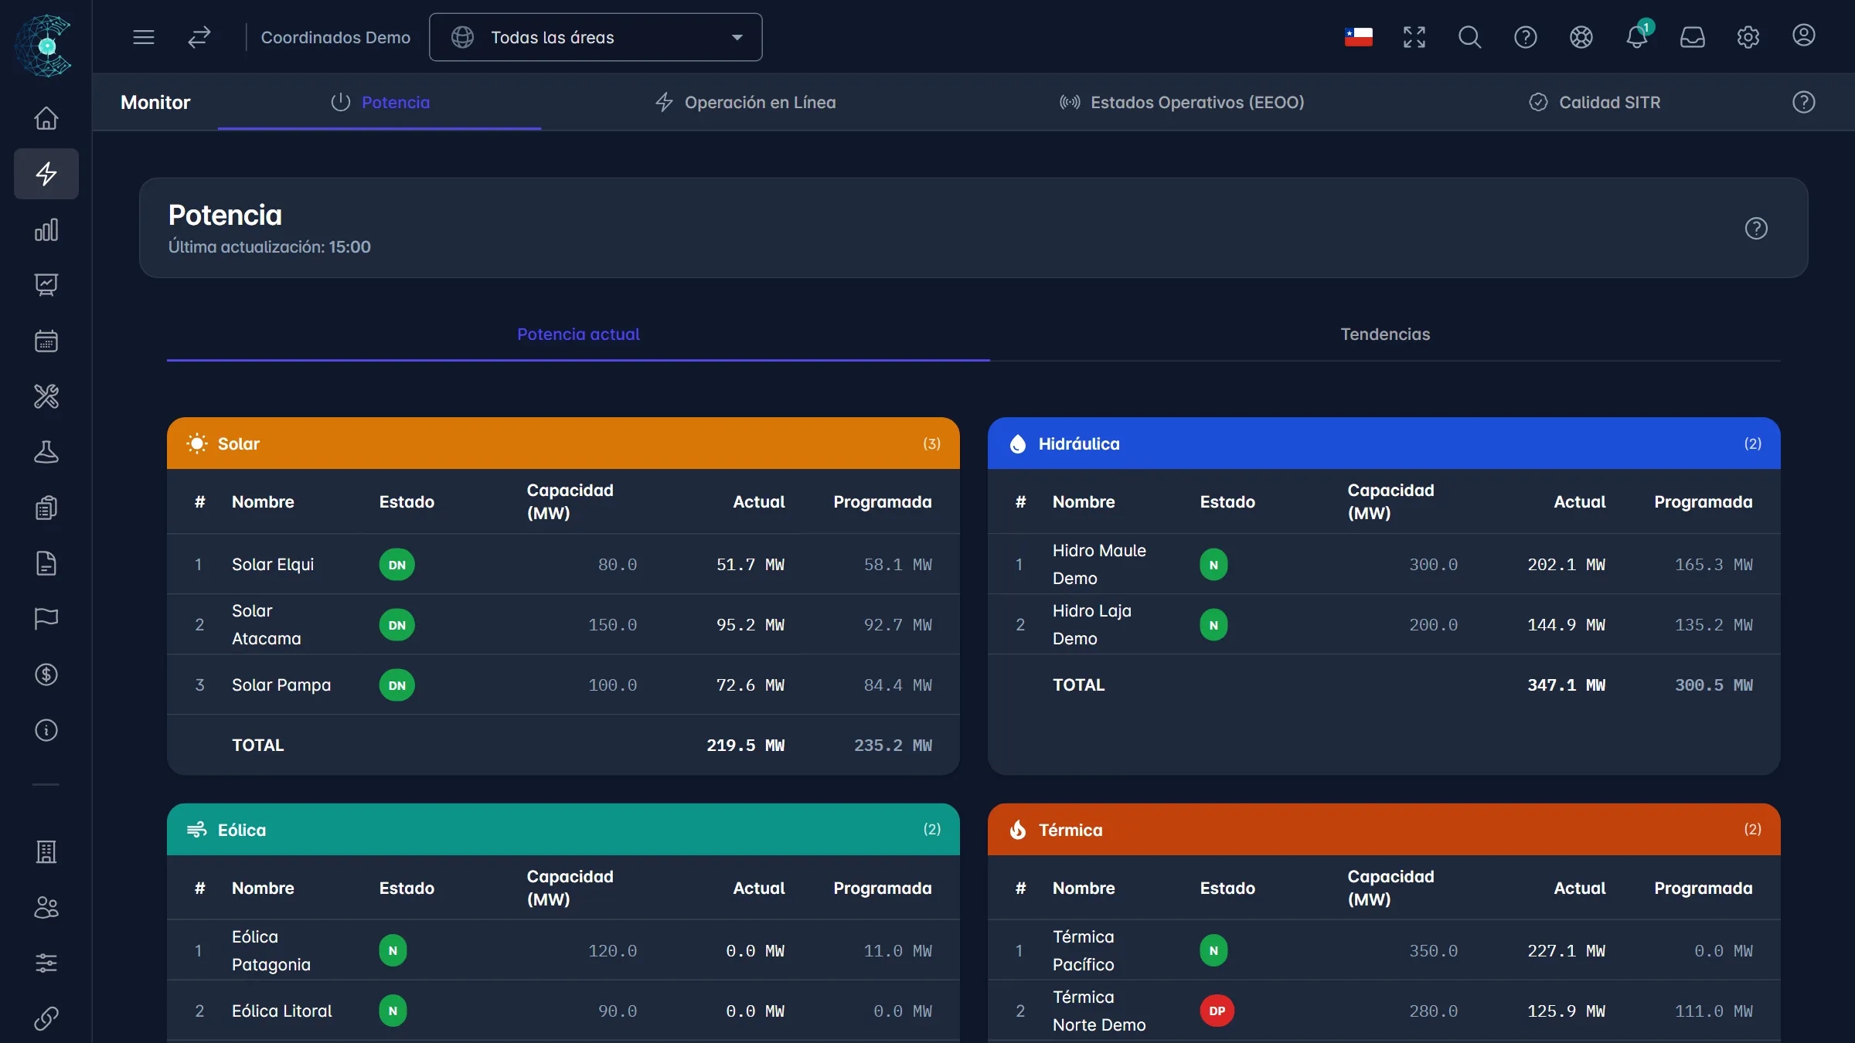Open settings gear in top bar
This screenshot has height=1043, width=1855.
coord(1748,37)
